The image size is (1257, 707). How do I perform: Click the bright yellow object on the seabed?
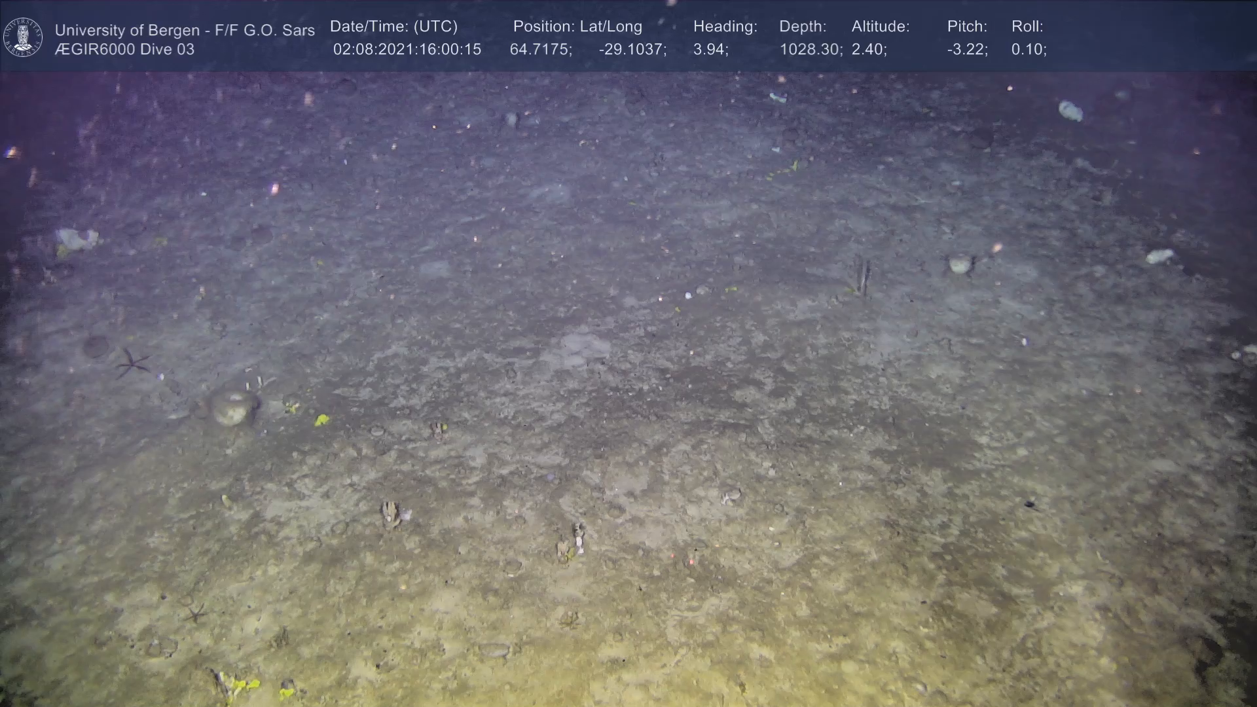321,420
